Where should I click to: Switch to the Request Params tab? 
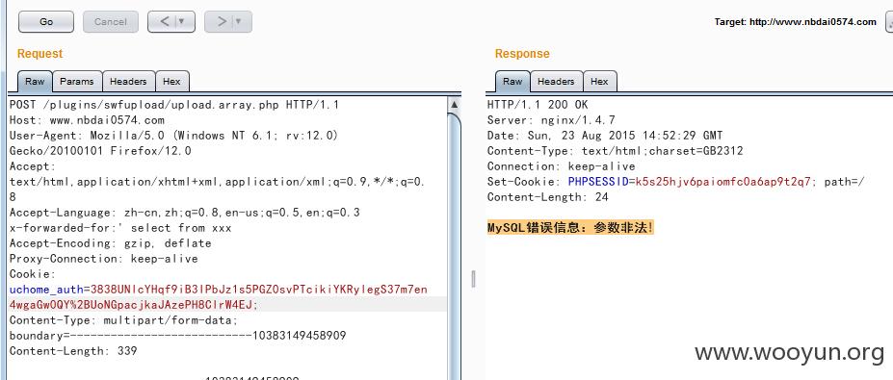[x=77, y=82]
